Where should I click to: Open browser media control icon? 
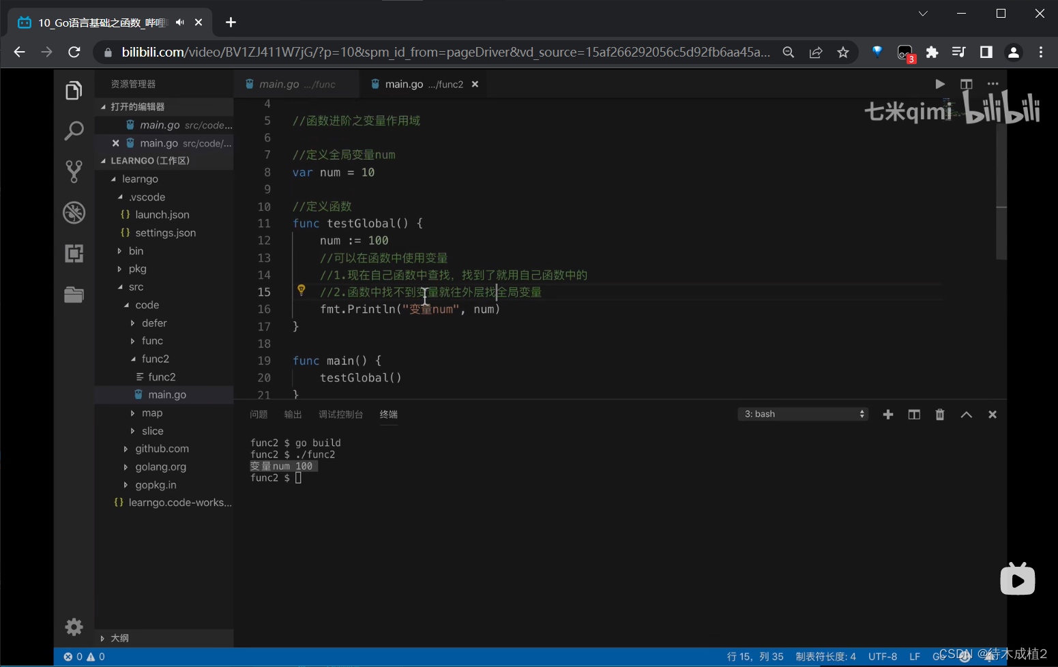click(958, 53)
